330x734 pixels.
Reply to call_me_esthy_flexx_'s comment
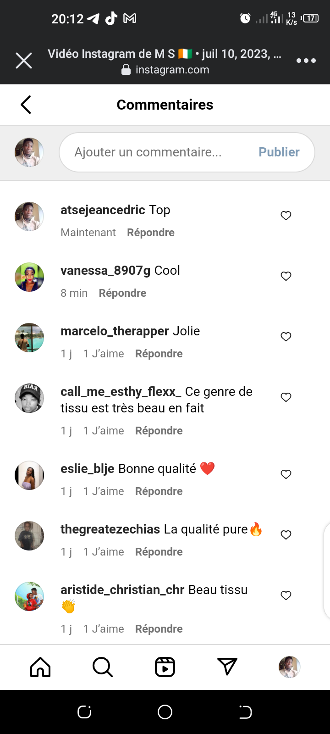pos(159,431)
